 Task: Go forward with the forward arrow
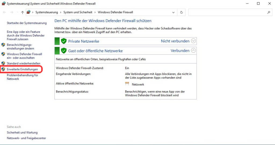coord(12,12)
